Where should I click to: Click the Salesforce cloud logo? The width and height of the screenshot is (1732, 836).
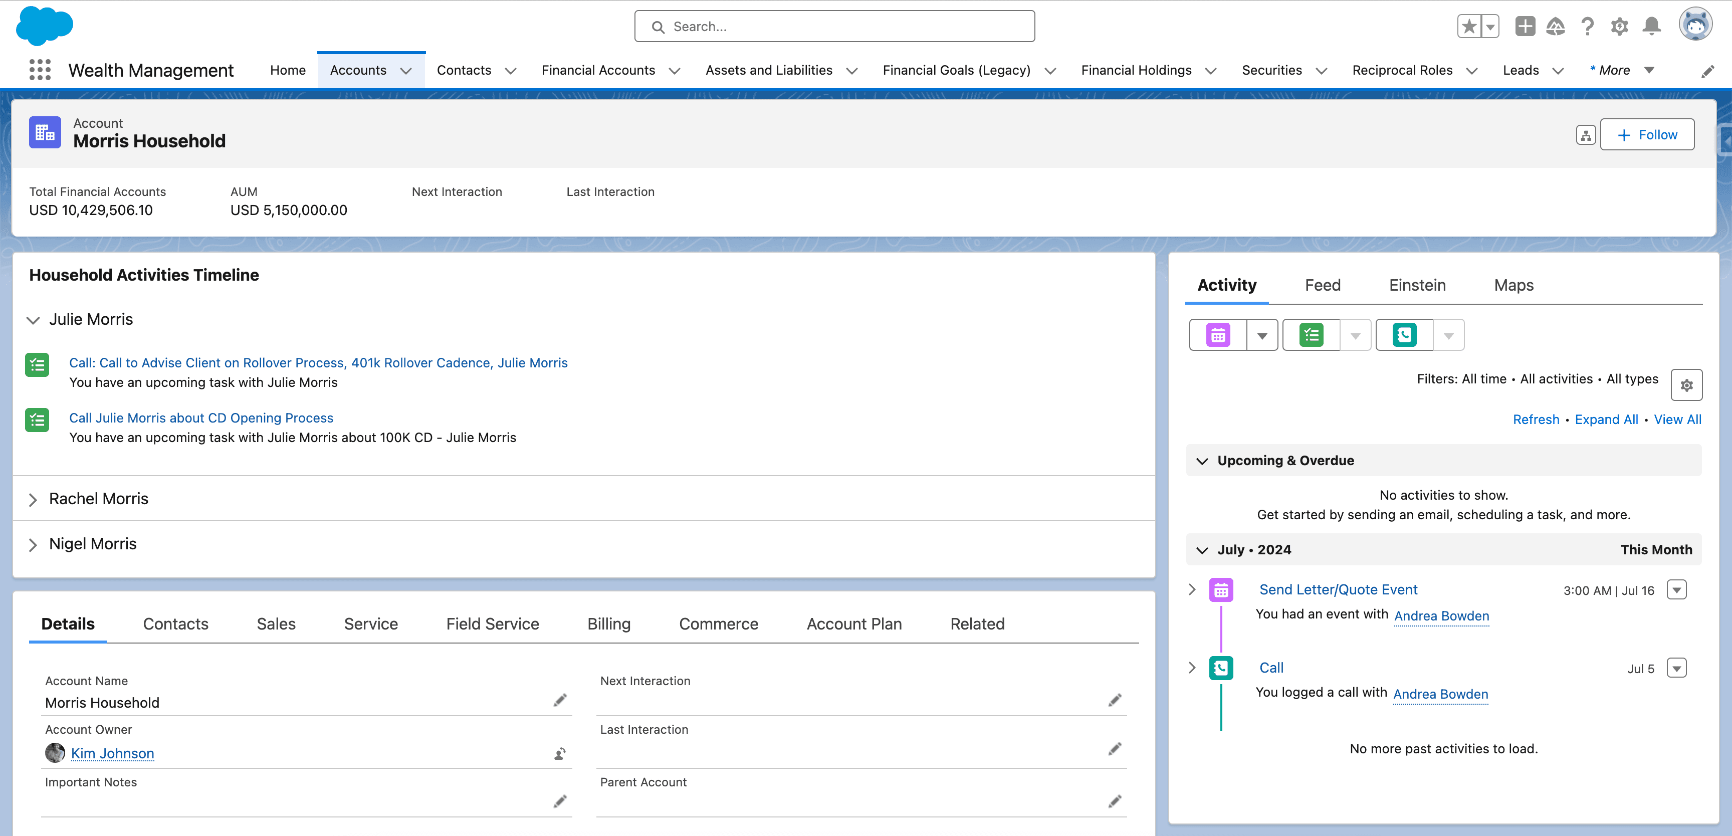pos(45,26)
